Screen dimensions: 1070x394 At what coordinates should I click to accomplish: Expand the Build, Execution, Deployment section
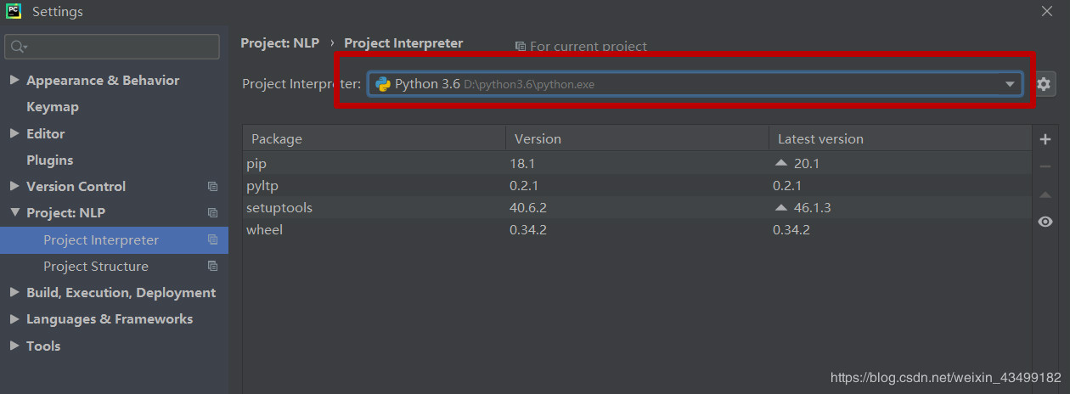click(14, 293)
